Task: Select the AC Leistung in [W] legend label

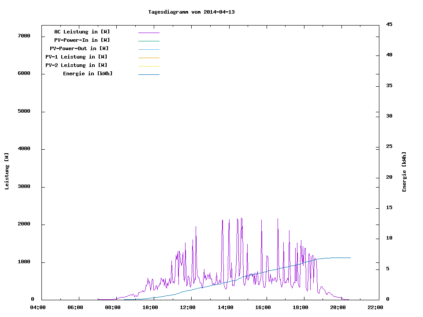Action: tap(82, 32)
